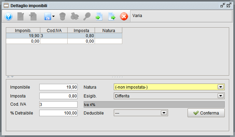The width and height of the screenshot is (235, 137).
Task: Click the Imponibile input field
Action: point(58,87)
